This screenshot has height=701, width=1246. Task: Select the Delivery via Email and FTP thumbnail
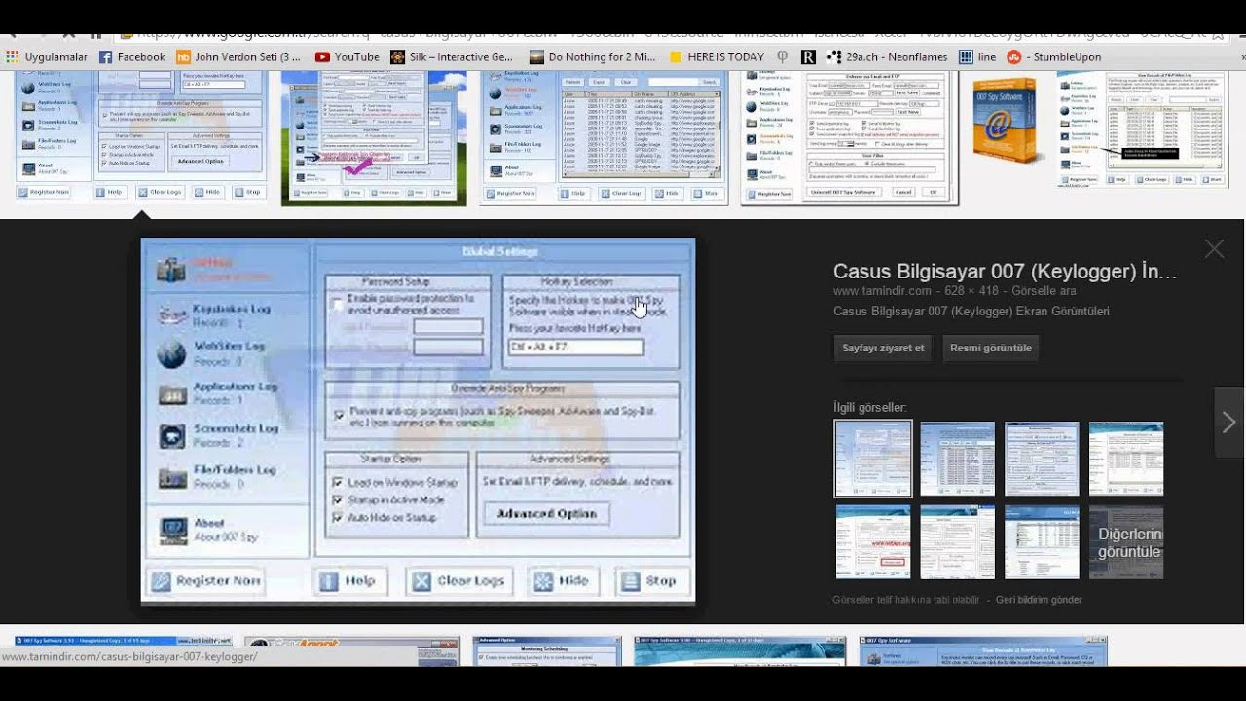pos(849,137)
